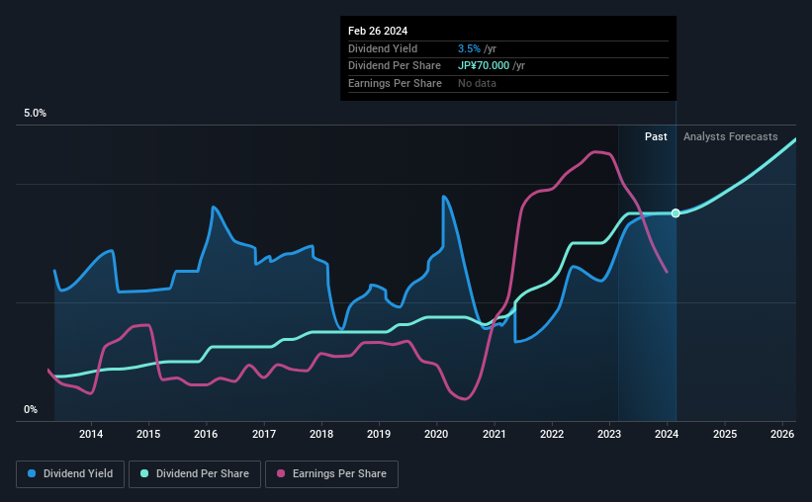The width and height of the screenshot is (812, 502).
Task: Click the 2015 x-axis label
Action: (148, 434)
